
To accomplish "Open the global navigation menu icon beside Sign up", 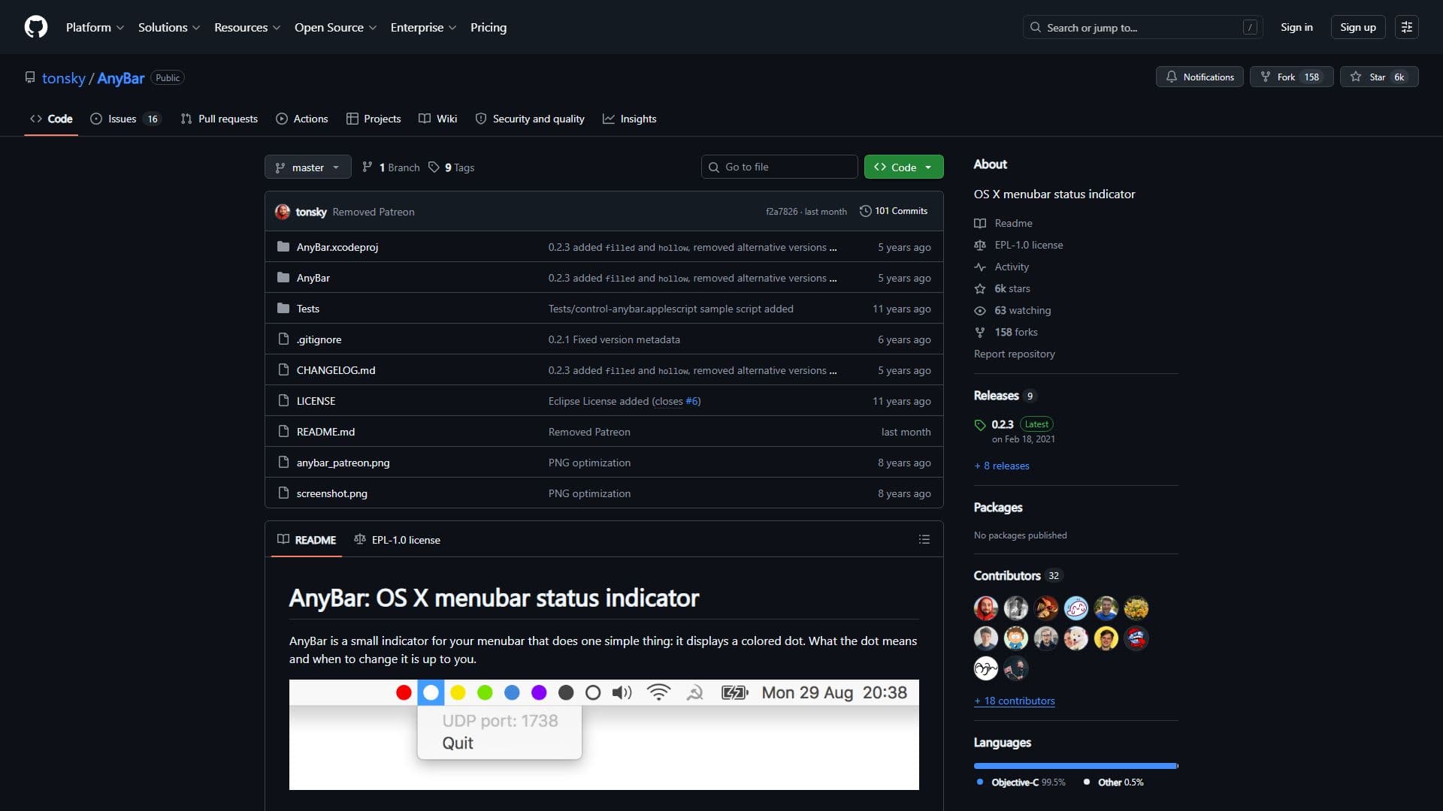I will pyautogui.click(x=1406, y=27).
